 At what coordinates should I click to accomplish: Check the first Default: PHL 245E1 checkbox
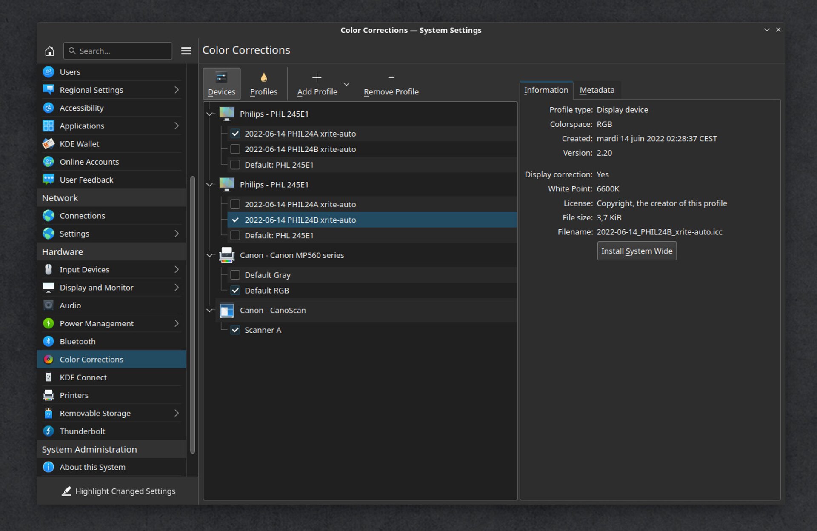point(235,165)
